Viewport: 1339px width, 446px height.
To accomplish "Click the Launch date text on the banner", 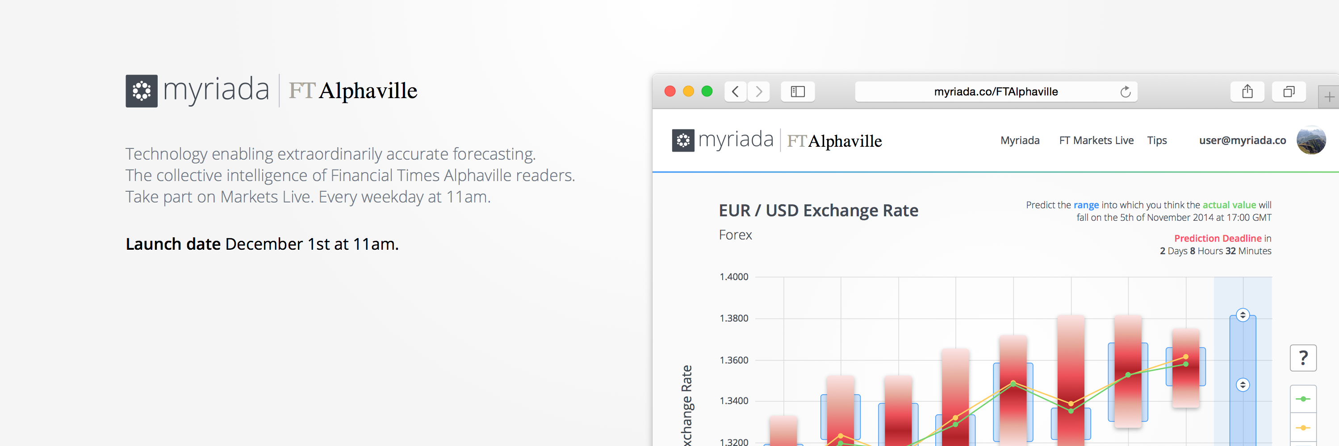I will 173,244.
